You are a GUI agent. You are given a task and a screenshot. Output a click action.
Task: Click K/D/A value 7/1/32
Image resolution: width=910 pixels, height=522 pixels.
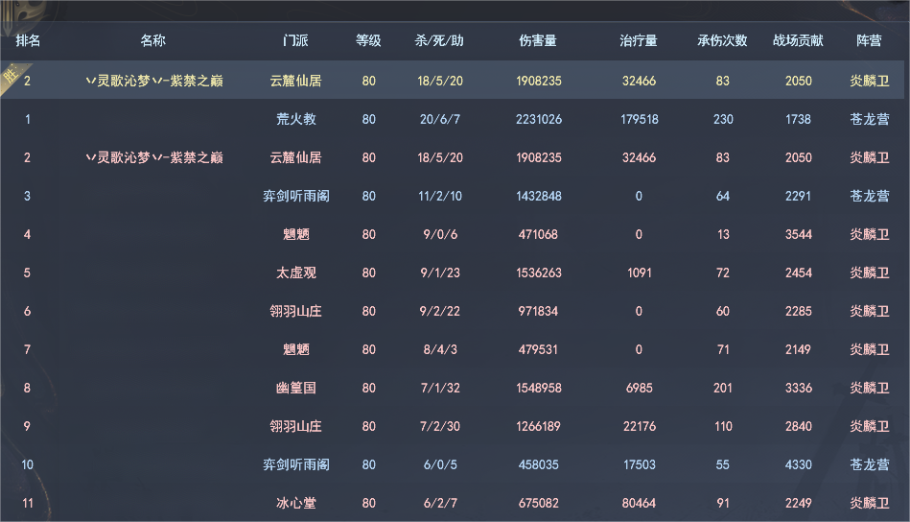pyautogui.click(x=440, y=388)
